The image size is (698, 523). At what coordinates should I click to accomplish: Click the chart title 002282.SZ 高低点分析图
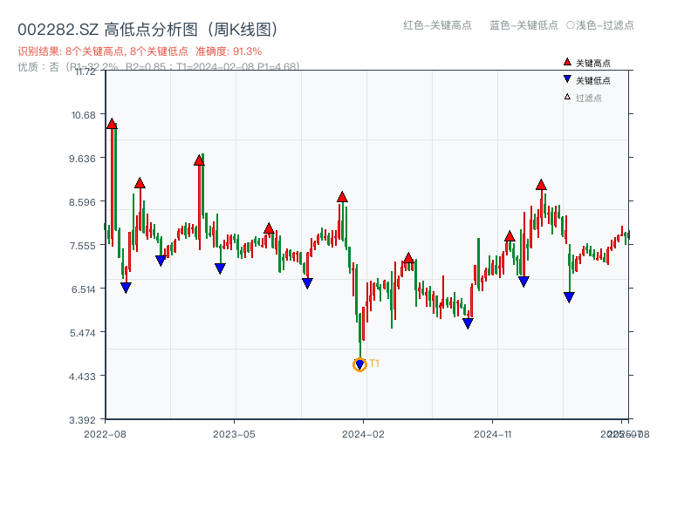click(x=148, y=30)
